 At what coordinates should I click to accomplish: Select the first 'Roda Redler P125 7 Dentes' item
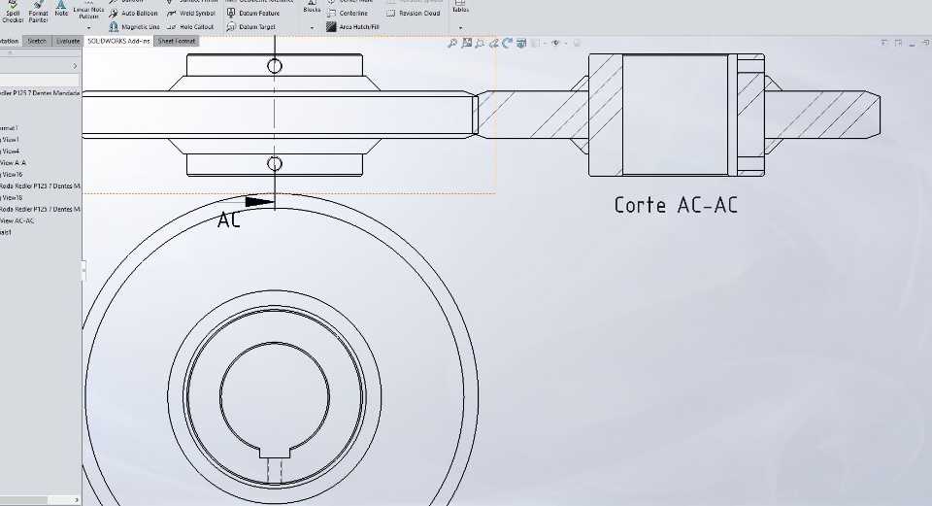(40, 186)
